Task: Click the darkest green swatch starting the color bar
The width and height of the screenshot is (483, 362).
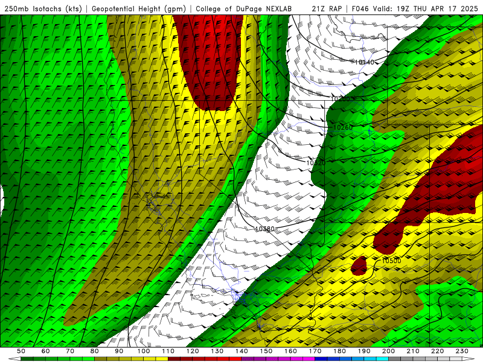Action: (27, 359)
